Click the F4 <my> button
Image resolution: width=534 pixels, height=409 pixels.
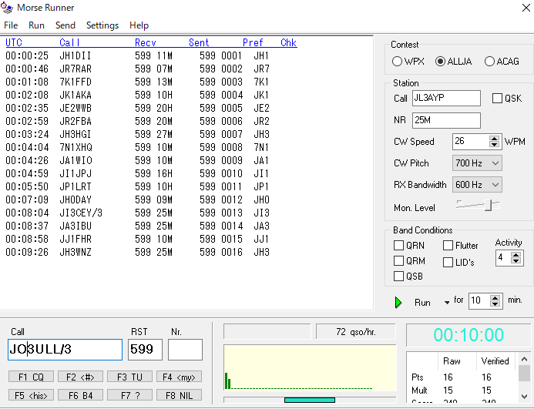coord(179,377)
